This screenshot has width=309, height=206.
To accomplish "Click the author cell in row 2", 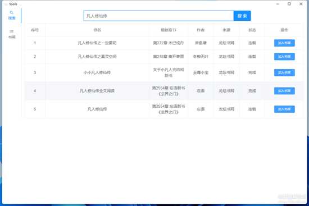I will [201, 57].
